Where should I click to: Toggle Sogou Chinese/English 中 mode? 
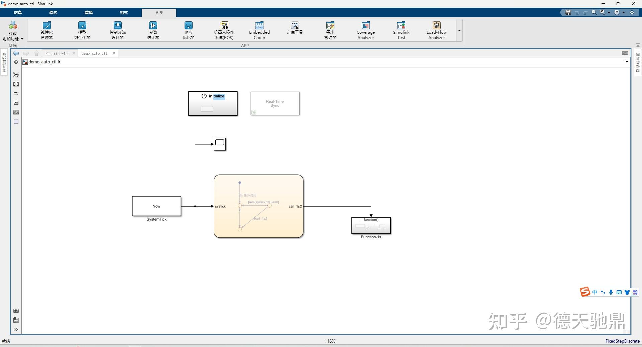(595, 292)
